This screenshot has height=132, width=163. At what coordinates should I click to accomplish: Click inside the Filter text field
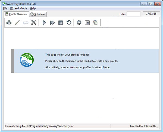click(x=134, y=14)
